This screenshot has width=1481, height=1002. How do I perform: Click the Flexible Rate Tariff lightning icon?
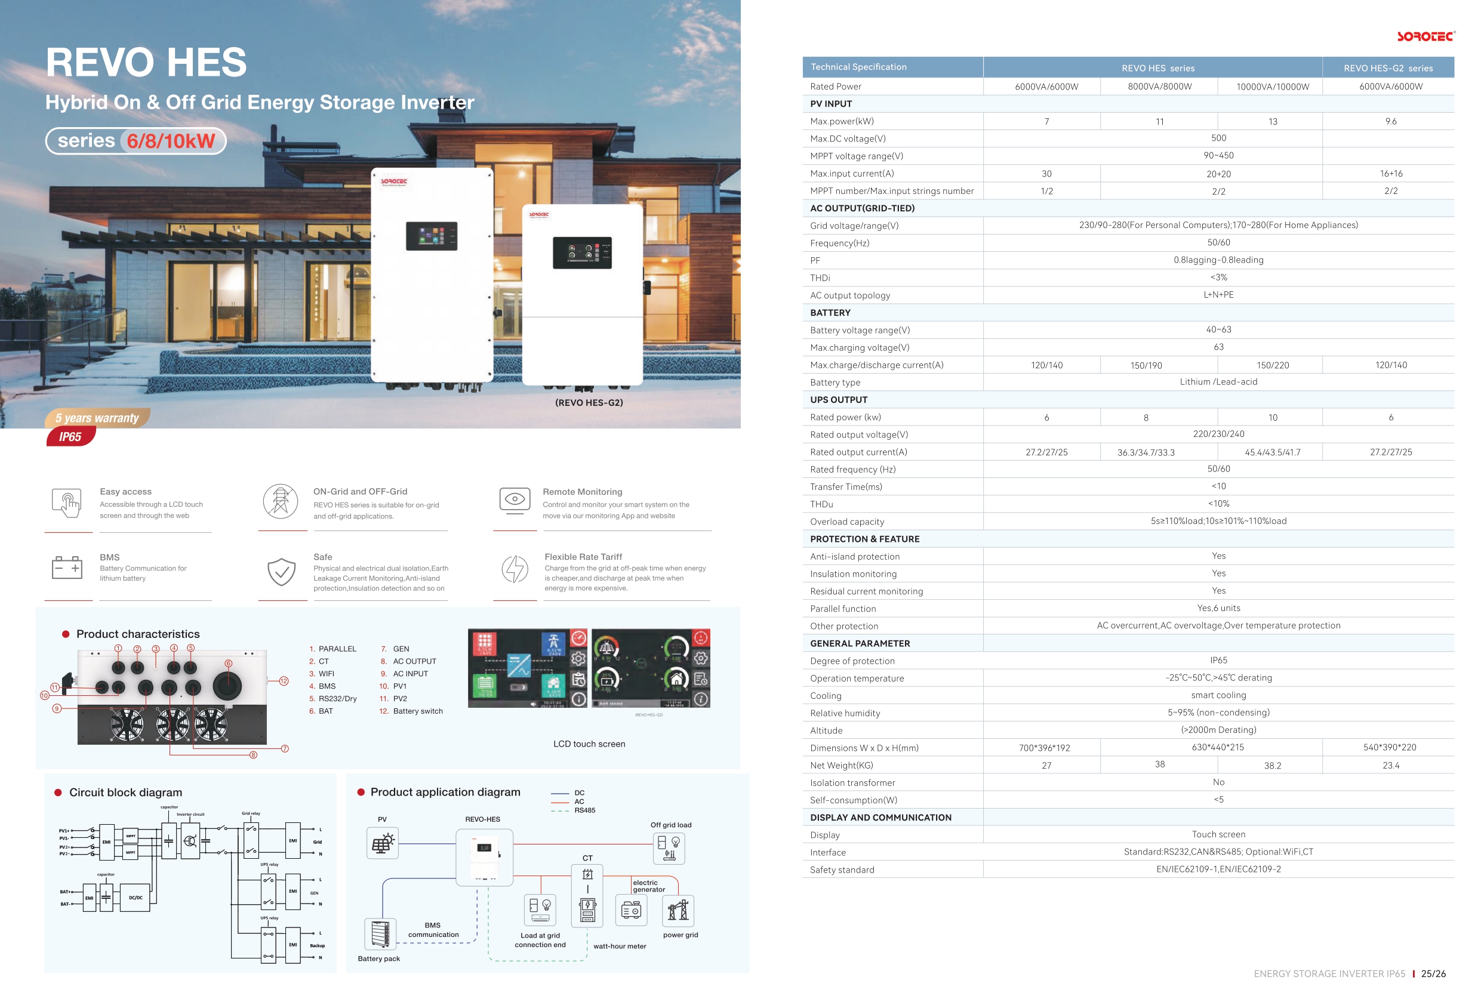coord(515,569)
